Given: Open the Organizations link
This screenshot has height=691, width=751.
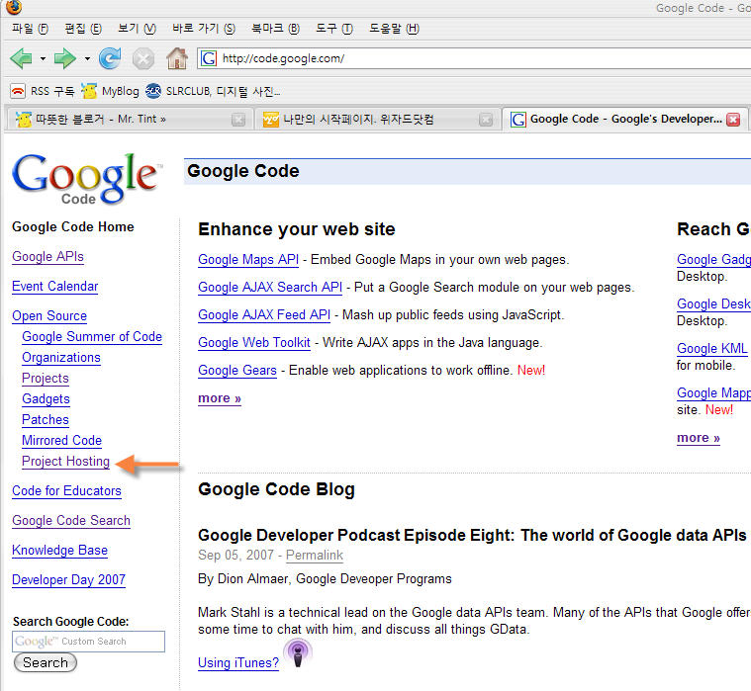Looking at the screenshot, I should click(x=61, y=358).
